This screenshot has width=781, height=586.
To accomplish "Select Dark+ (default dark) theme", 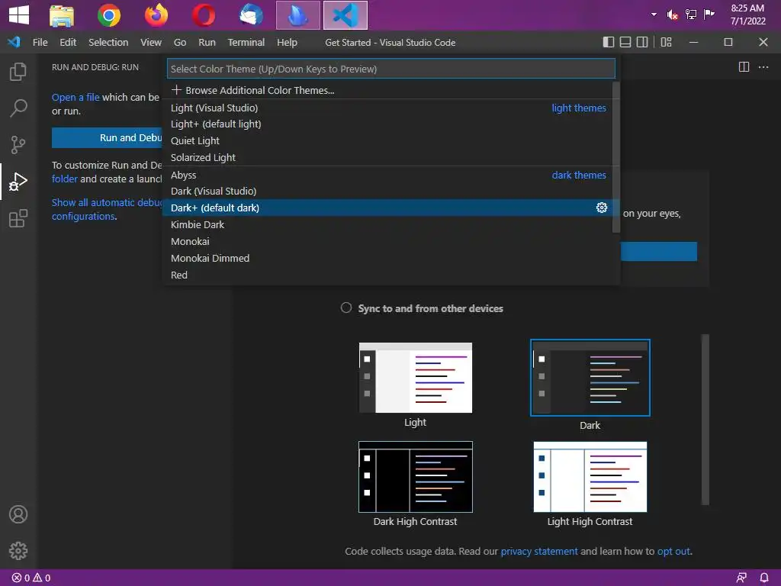I will click(389, 208).
